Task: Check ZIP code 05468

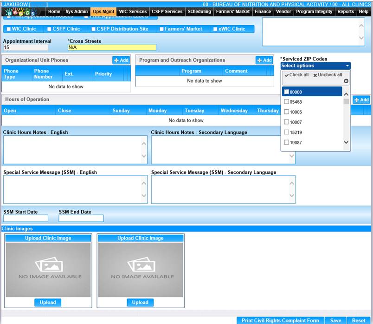Action: pyautogui.click(x=287, y=102)
